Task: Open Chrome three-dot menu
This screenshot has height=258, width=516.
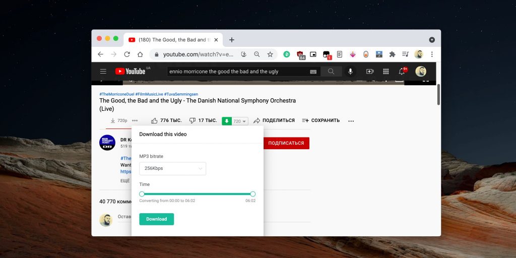Action: (x=432, y=54)
